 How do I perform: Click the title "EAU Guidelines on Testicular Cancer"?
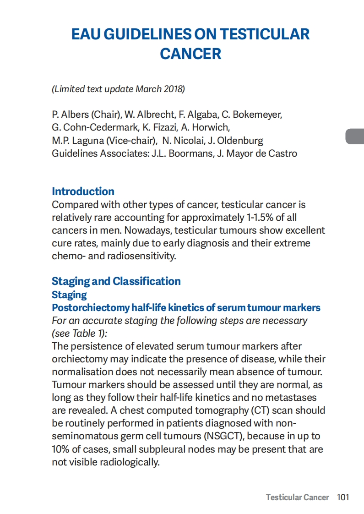[x=190, y=44]
